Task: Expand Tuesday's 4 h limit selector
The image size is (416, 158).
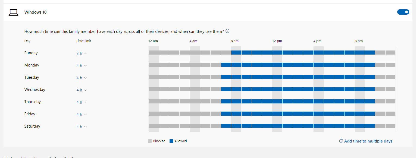Action: (82, 78)
